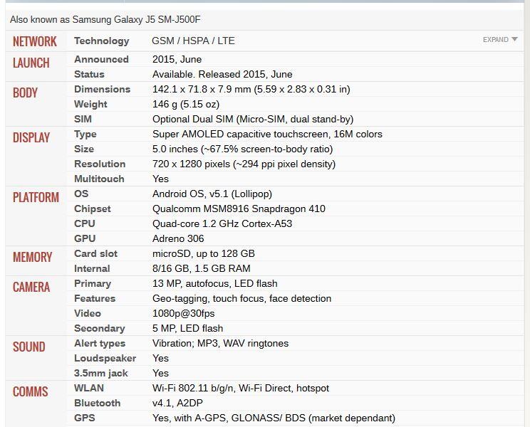Expand the Network section details
The width and height of the screenshot is (530, 427).
pos(500,39)
